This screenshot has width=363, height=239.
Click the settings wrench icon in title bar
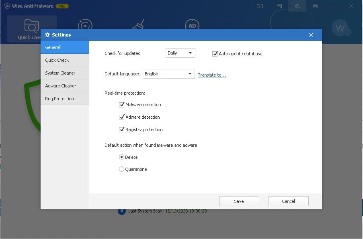pos(297,6)
